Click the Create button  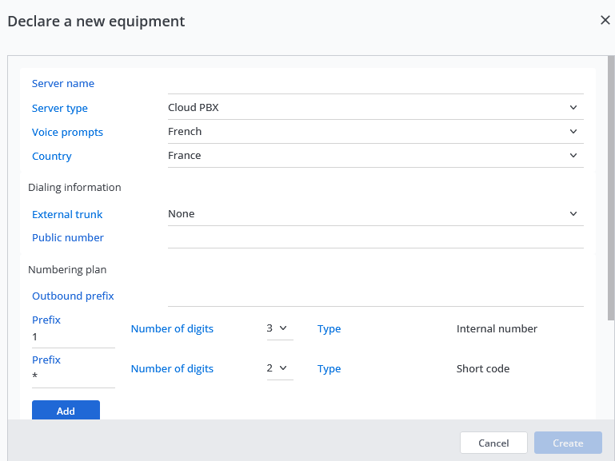click(x=568, y=443)
